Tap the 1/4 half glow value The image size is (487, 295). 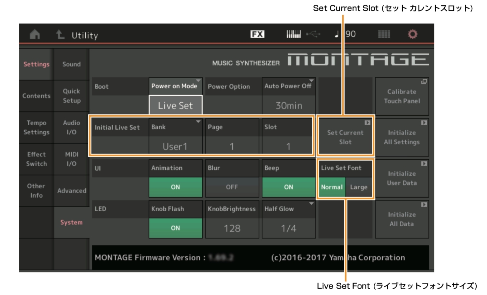click(289, 228)
